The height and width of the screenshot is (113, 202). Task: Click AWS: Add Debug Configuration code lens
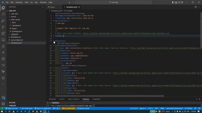click(x=68, y=43)
